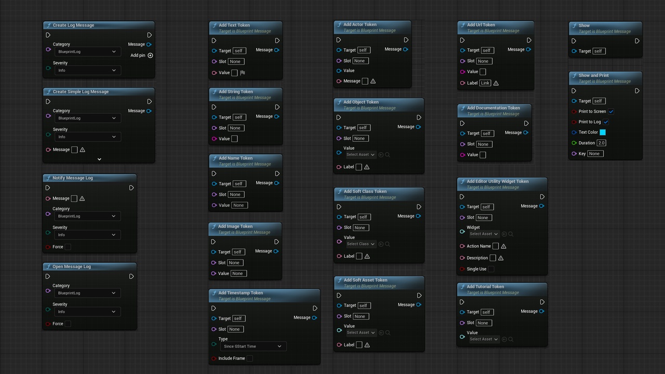The image size is (665, 374).
Task: Click the Key None field in Show and Print
Action: 595,154
